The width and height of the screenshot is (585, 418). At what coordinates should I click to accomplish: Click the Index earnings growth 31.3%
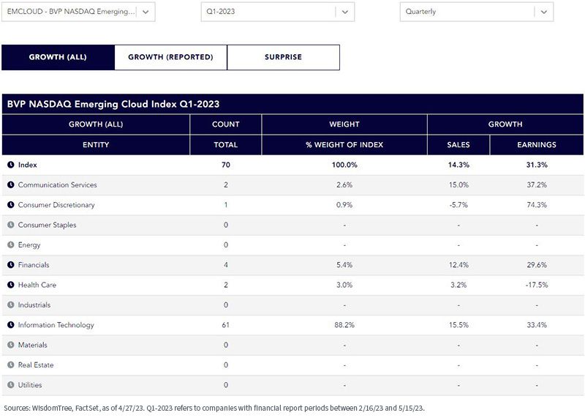click(537, 165)
